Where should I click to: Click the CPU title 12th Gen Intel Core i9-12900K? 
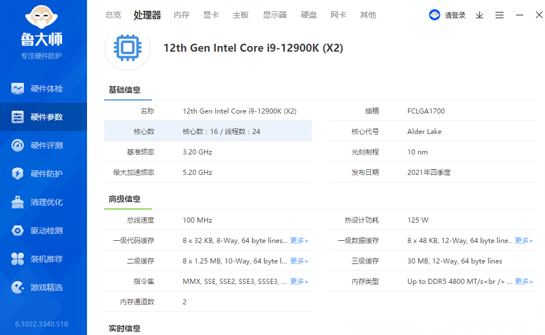click(253, 48)
